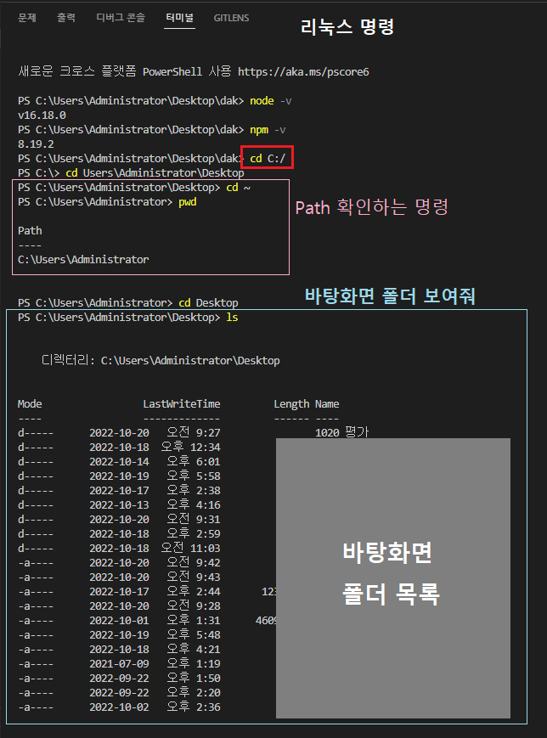The height and width of the screenshot is (738, 547).
Task: Click the 2022-10-19 오후 5:58 row
Action: [x=119, y=476]
